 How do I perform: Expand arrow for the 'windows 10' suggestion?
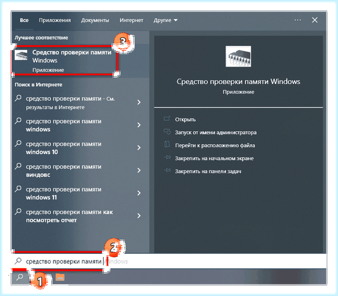[x=139, y=147]
